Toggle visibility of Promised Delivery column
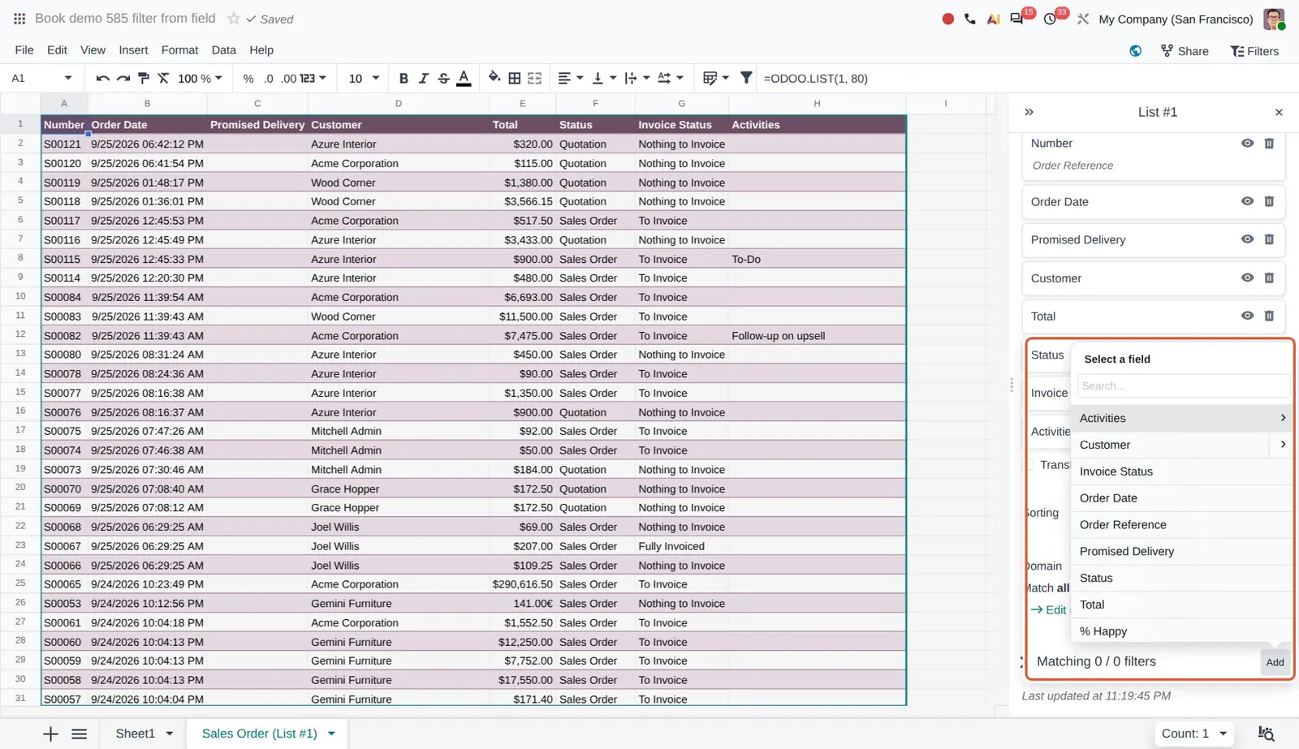This screenshot has height=749, width=1299. (1247, 239)
